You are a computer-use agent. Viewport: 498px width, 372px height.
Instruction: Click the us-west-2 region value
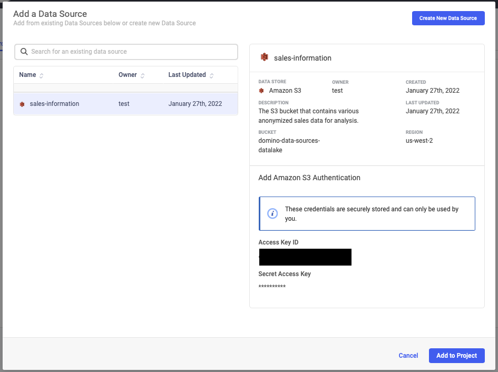click(419, 141)
